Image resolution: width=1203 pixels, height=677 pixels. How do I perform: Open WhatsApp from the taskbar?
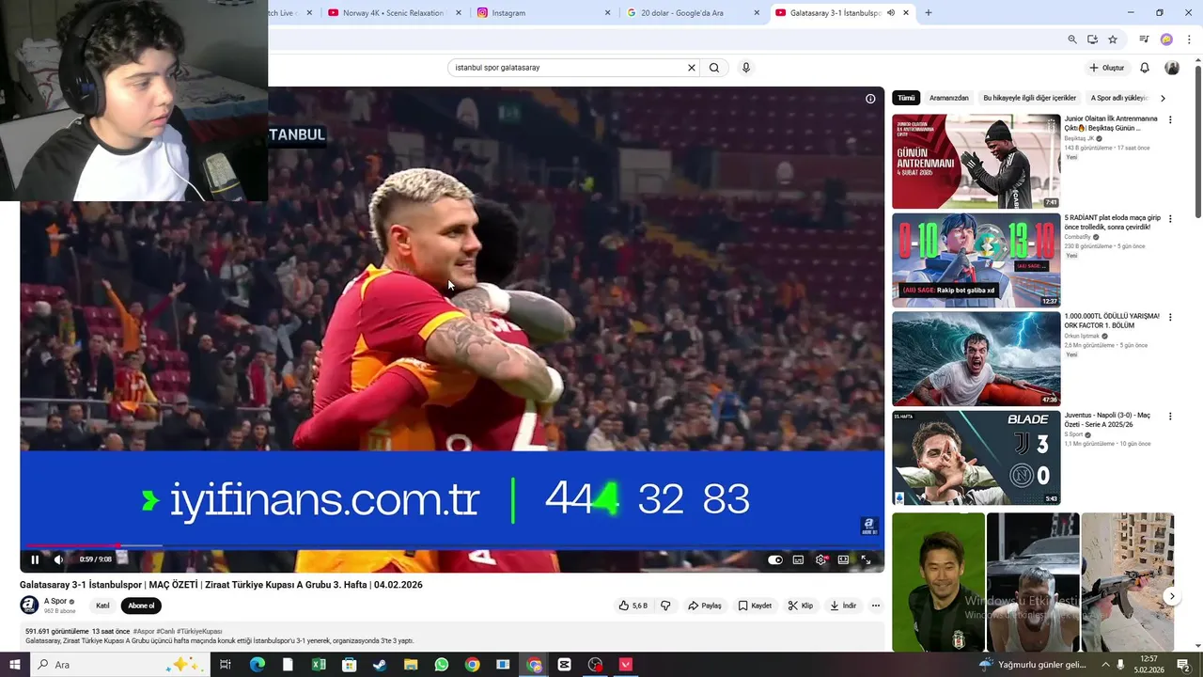[442, 665]
